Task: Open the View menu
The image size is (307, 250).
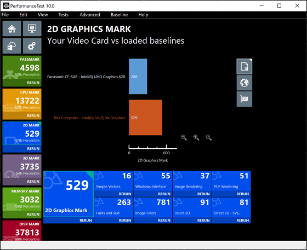Action: point(43,15)
